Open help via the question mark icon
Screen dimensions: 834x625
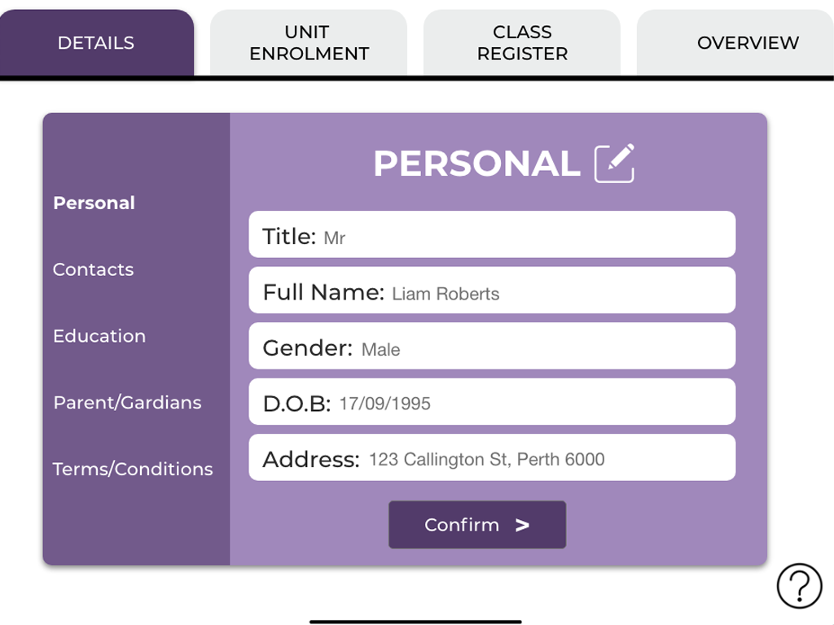click(x=800, y=586)
